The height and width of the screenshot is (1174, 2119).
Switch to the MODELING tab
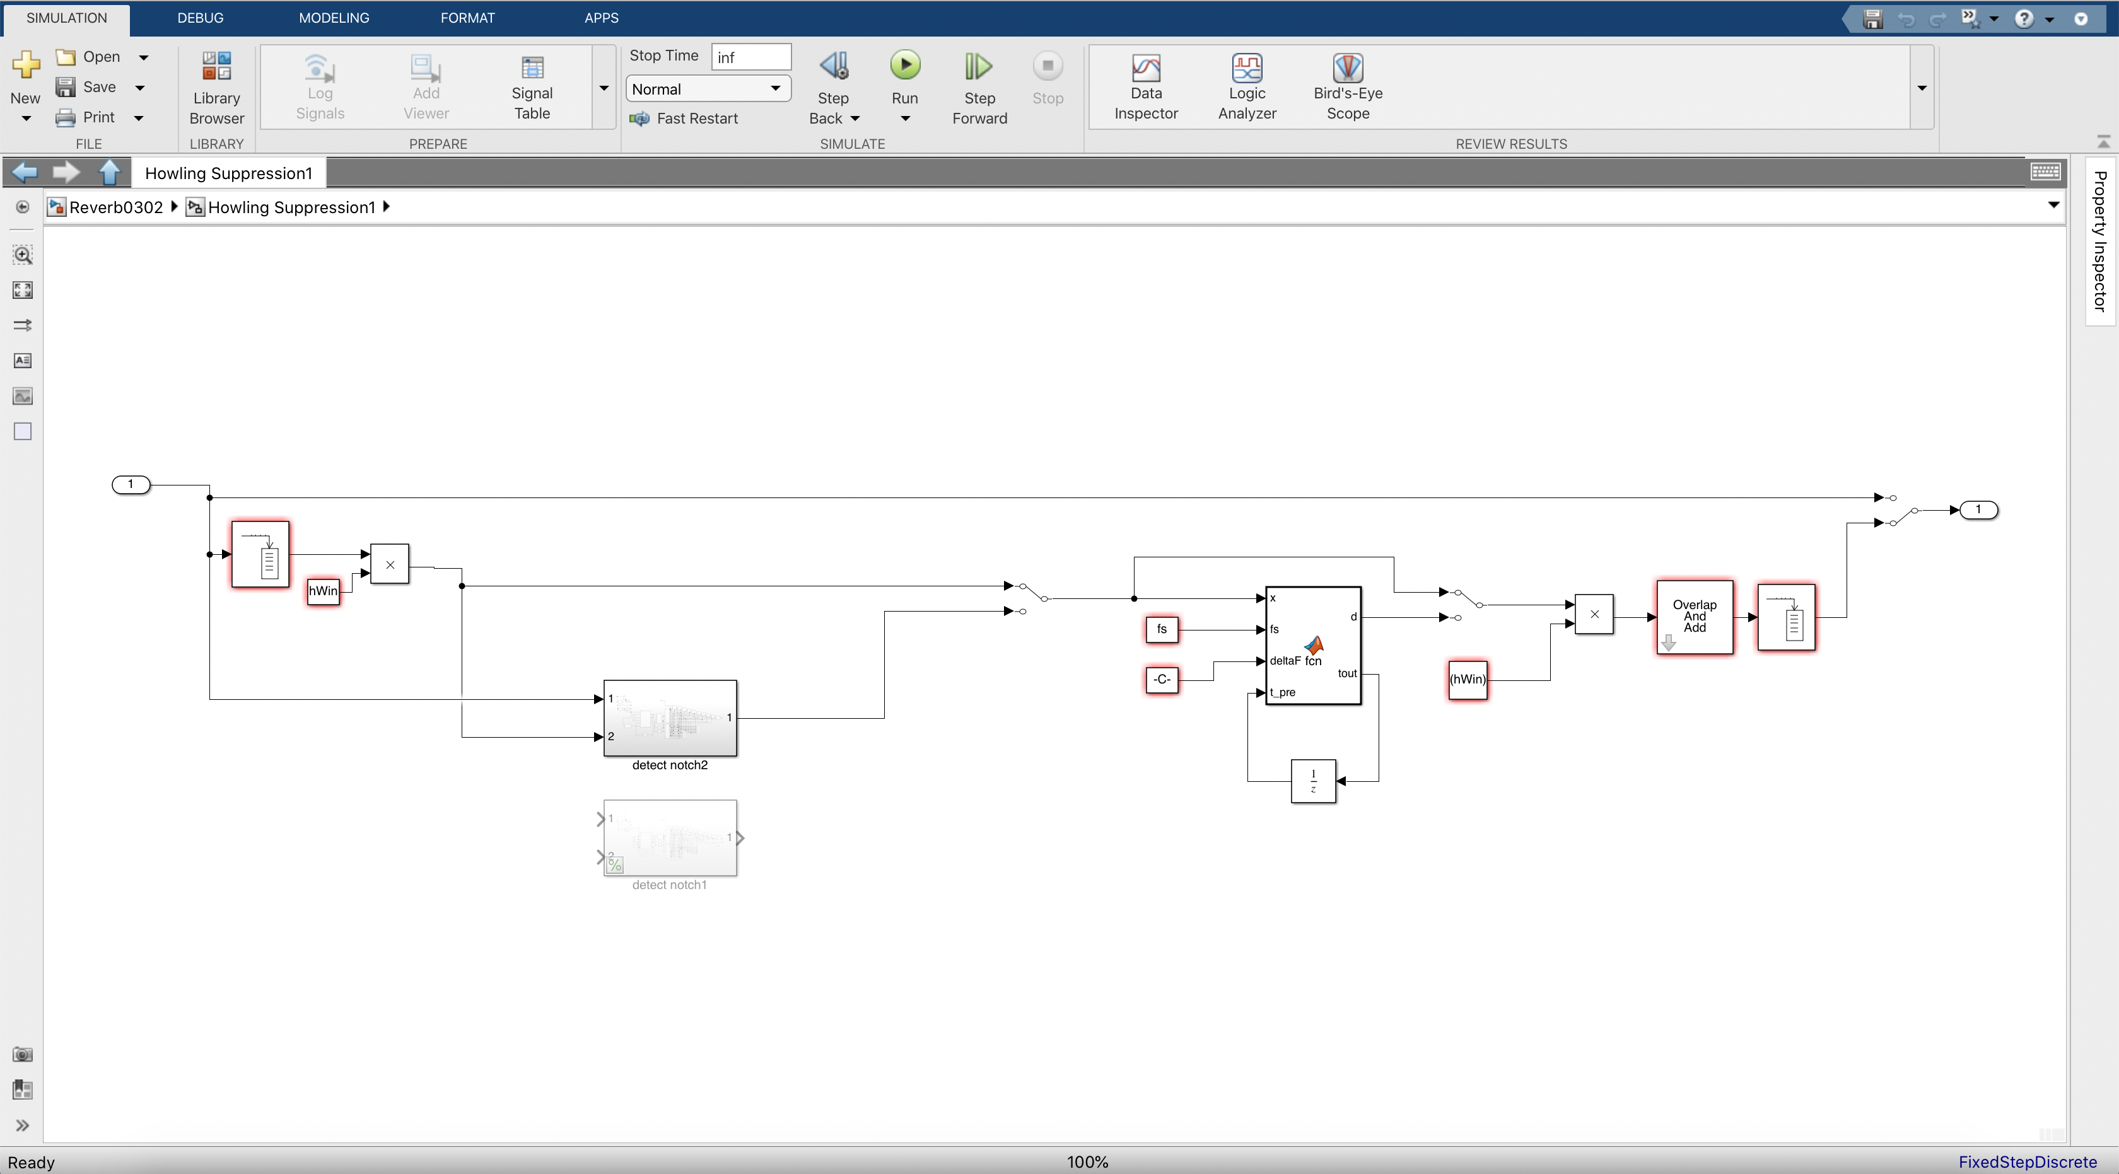pyautogui.click(x=333, y=18)
